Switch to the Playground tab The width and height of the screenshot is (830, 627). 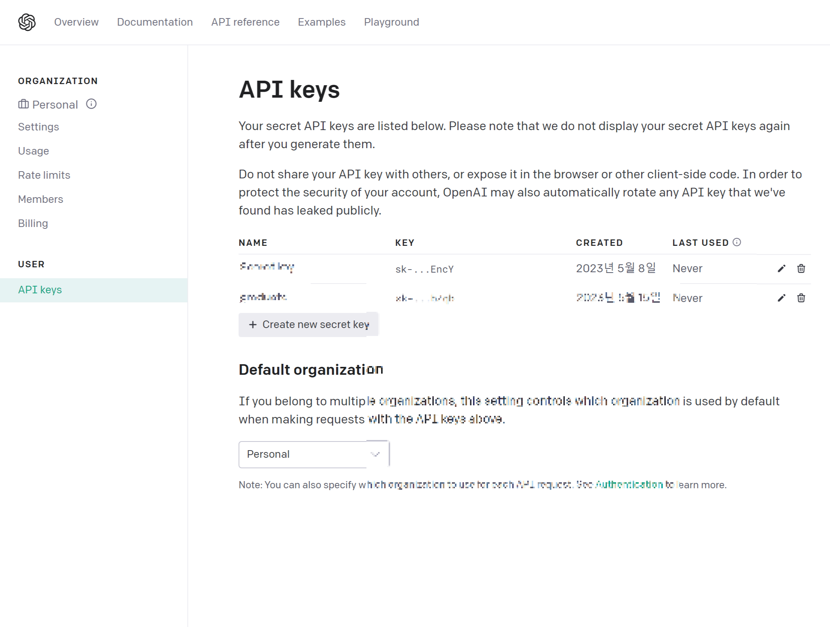pyautogui.click(x=391, y=22)
